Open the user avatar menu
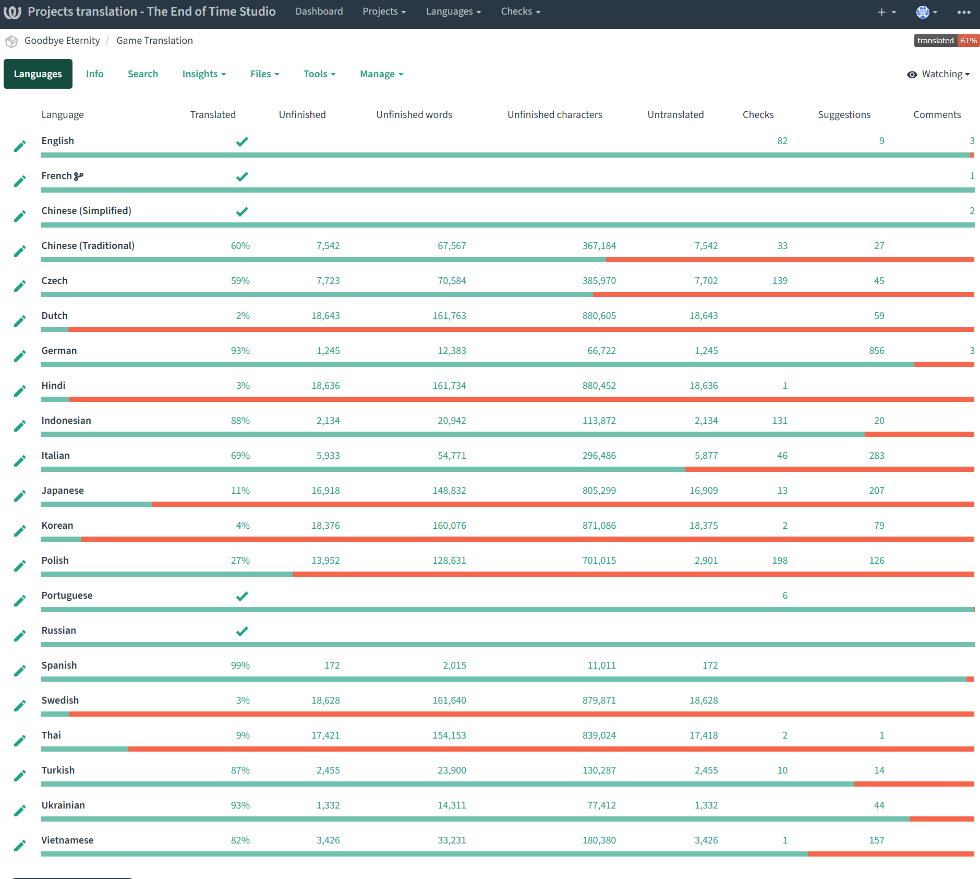The image size is (980, 879). 927,12
